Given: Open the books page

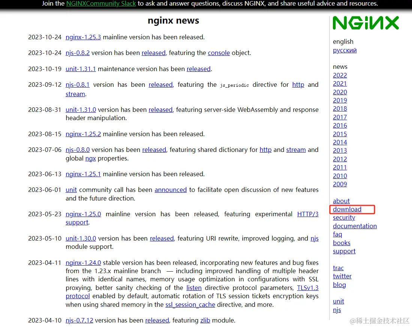Looking at the screenshot, I should (x=342, y=243).
